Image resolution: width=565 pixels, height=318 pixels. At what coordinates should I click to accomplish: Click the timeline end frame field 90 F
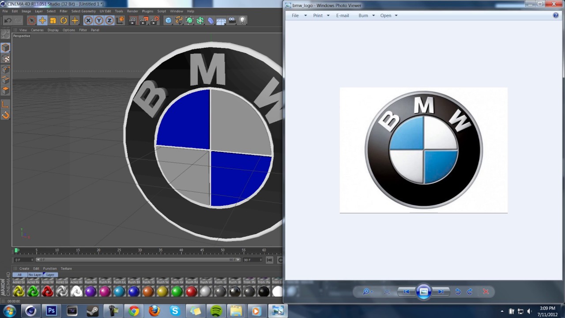pyautogui.click(x=252, y=260)
